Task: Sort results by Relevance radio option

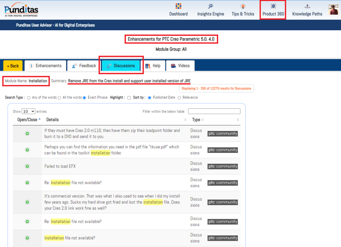Action: pyautogui.click(x=179, y=98)
